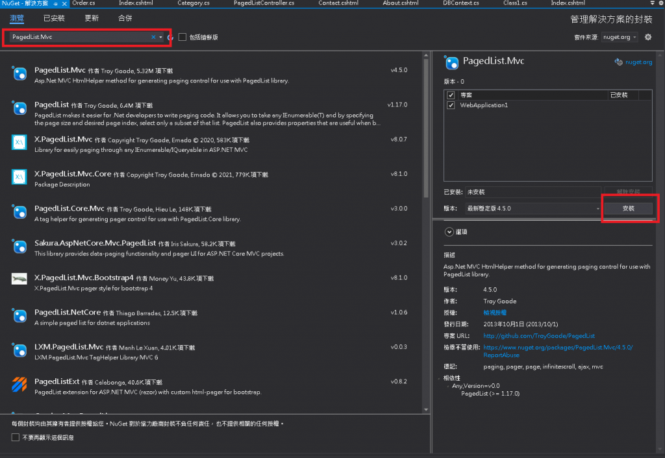Switch to the Updates tab
Screen dimensions: 665x458
point(92,18)
